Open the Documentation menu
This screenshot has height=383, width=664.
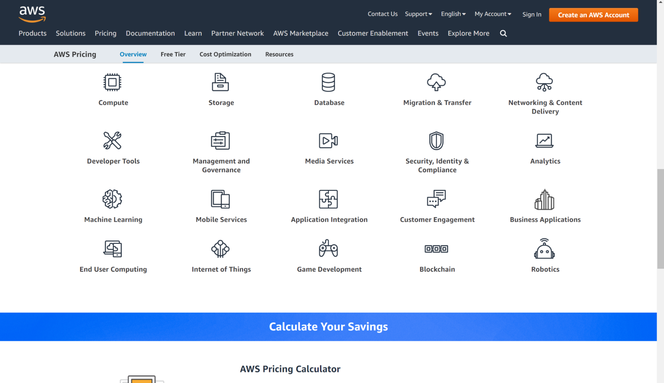150,33
